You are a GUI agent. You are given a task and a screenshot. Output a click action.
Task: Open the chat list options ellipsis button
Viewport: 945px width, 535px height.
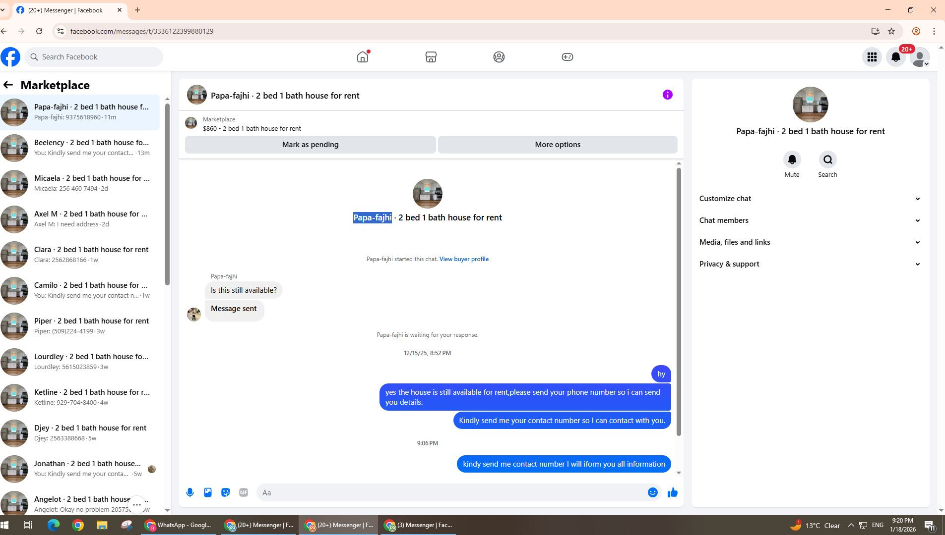(x=137, y=505)
